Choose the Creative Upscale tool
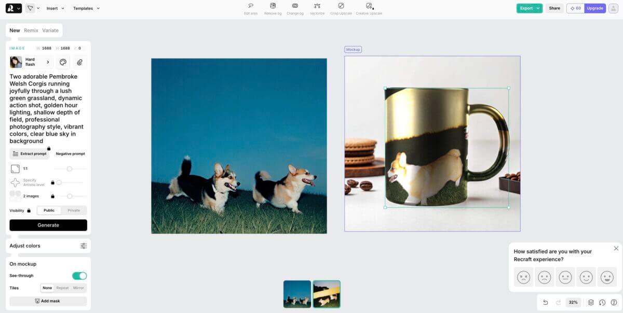 [369, 6]
